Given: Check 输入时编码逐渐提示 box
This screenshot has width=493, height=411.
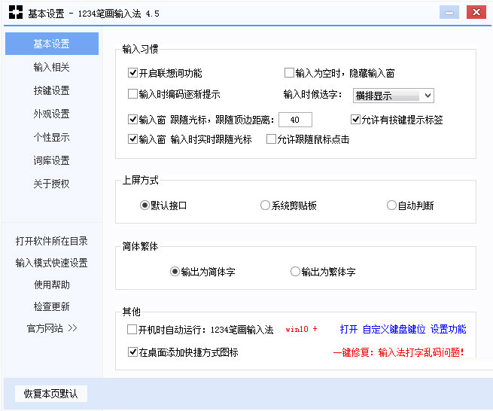Looking at the screenshot, I should 133,94.
